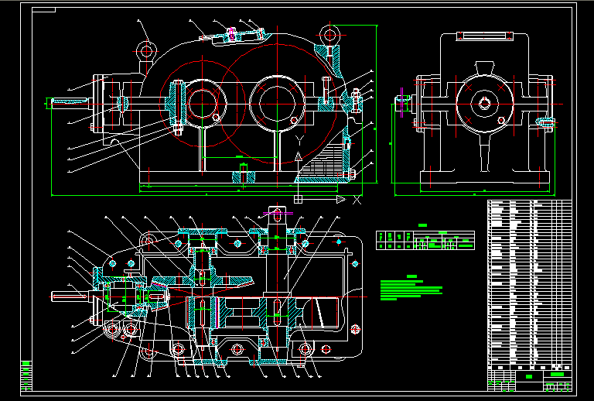Image resolution: width=594 pixels, height=401 pixels.
Task: Click the technical characteristics table
Action: pos(425,240)
